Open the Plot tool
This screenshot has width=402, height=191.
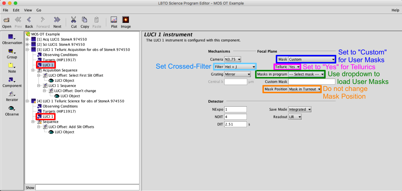114,20
